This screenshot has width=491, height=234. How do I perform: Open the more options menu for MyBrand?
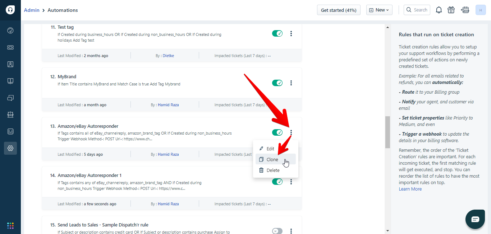pos(291,83)
